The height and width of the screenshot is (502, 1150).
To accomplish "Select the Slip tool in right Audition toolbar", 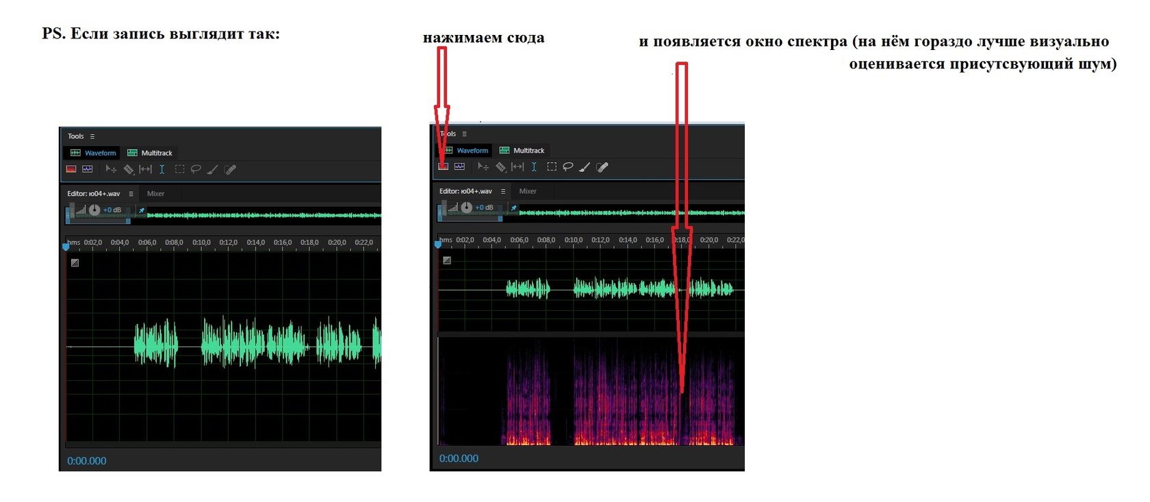I will (x=517, y=166).
